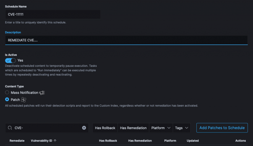Image resolution: width=253 pixels, height=146 pixels.
Task: Select the Patch content type radio
Action: [x=7, y=99]
